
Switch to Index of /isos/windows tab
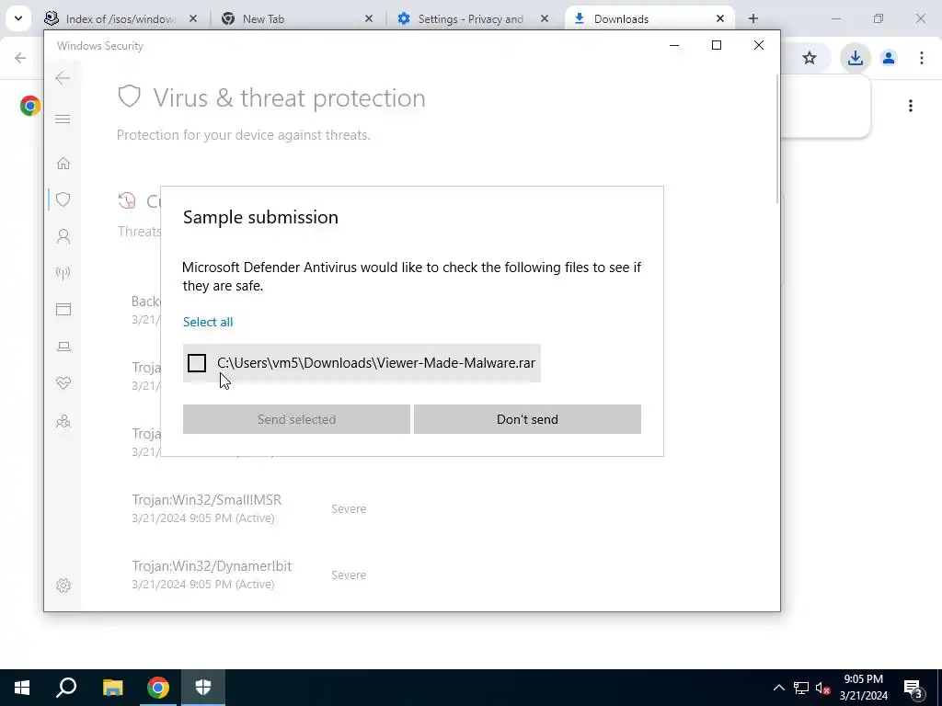[121, 18]
